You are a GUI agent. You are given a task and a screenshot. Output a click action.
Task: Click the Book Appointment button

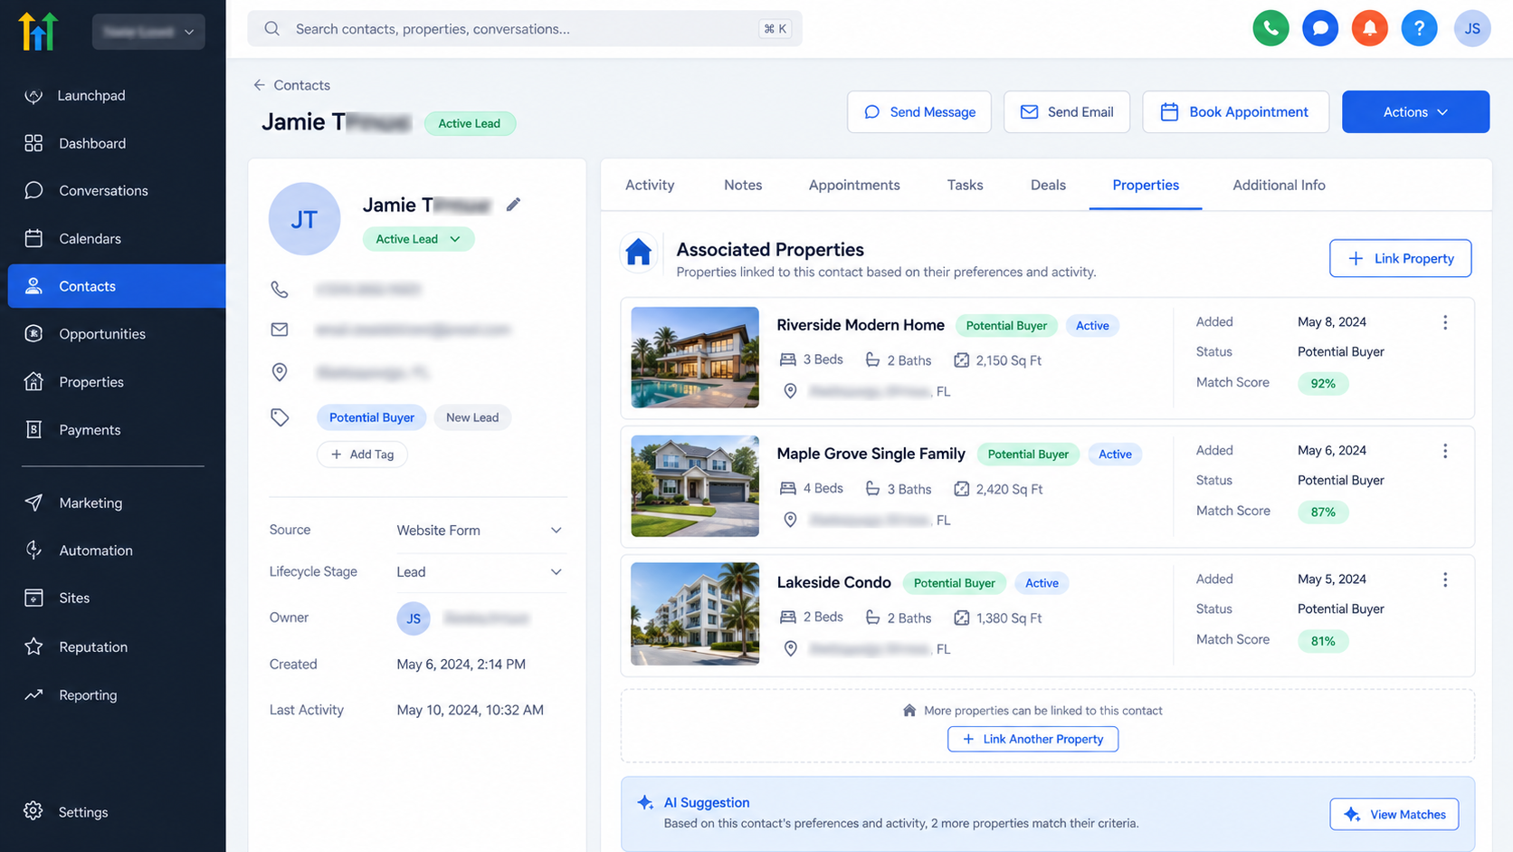1236,112
